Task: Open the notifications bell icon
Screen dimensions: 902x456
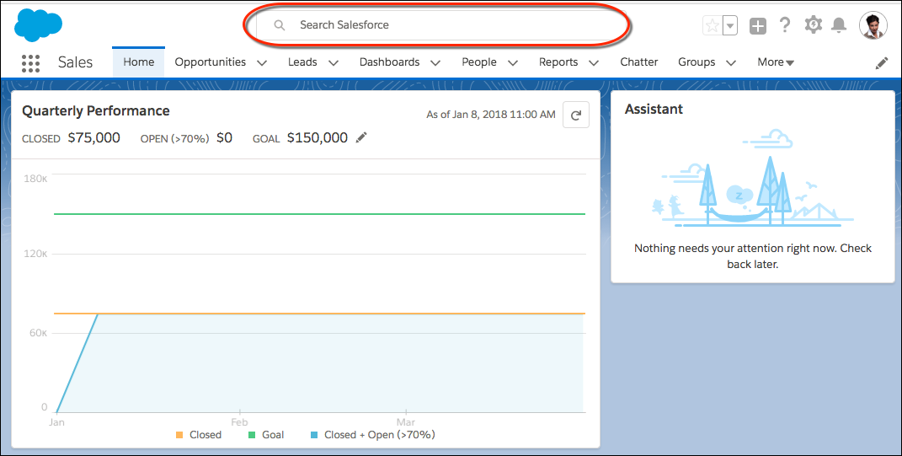Action: 840,24
